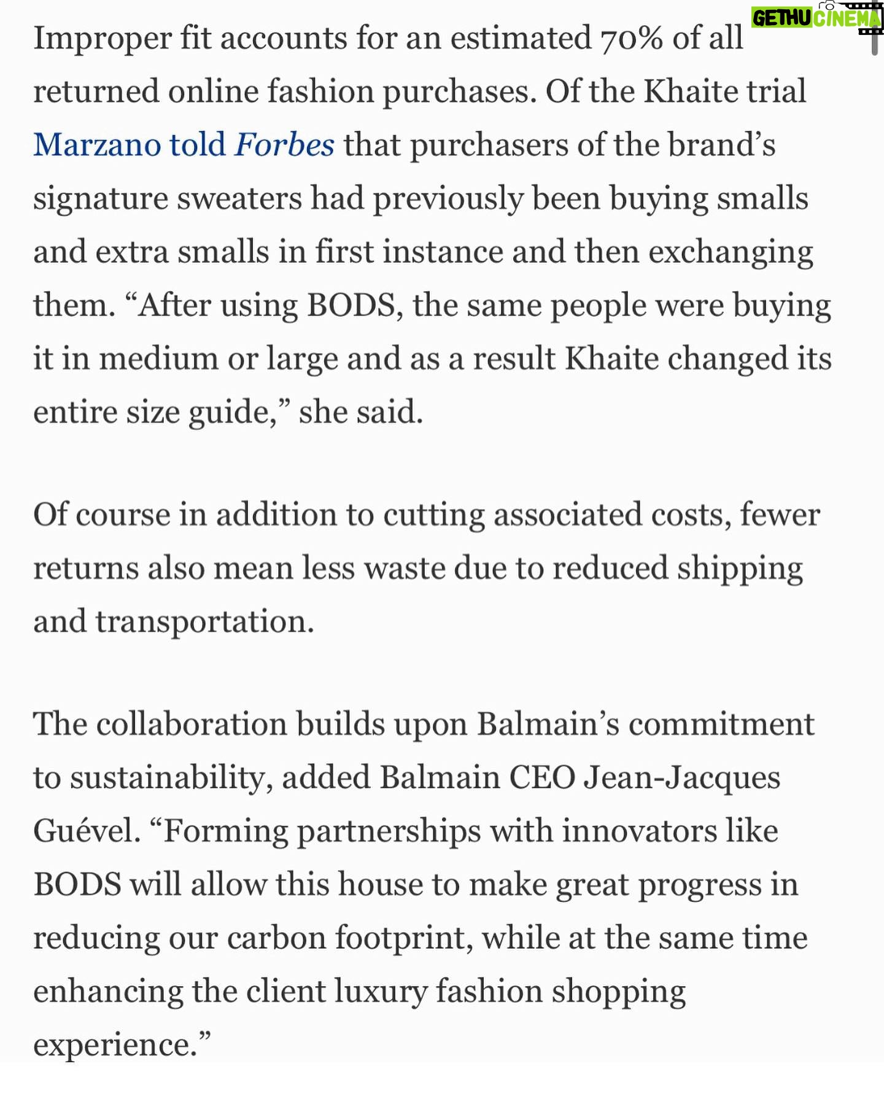Screen dimensions: 884x1104
Task: Click the words 'she said.'
Action: 361,412
